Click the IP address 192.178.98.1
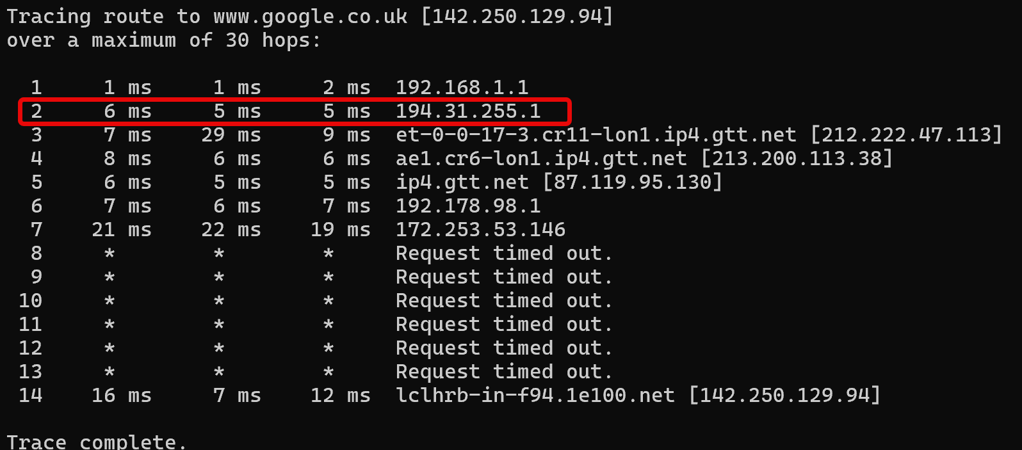The height and width of the screenshot is (450, 1022). click(x=468, y=205)
